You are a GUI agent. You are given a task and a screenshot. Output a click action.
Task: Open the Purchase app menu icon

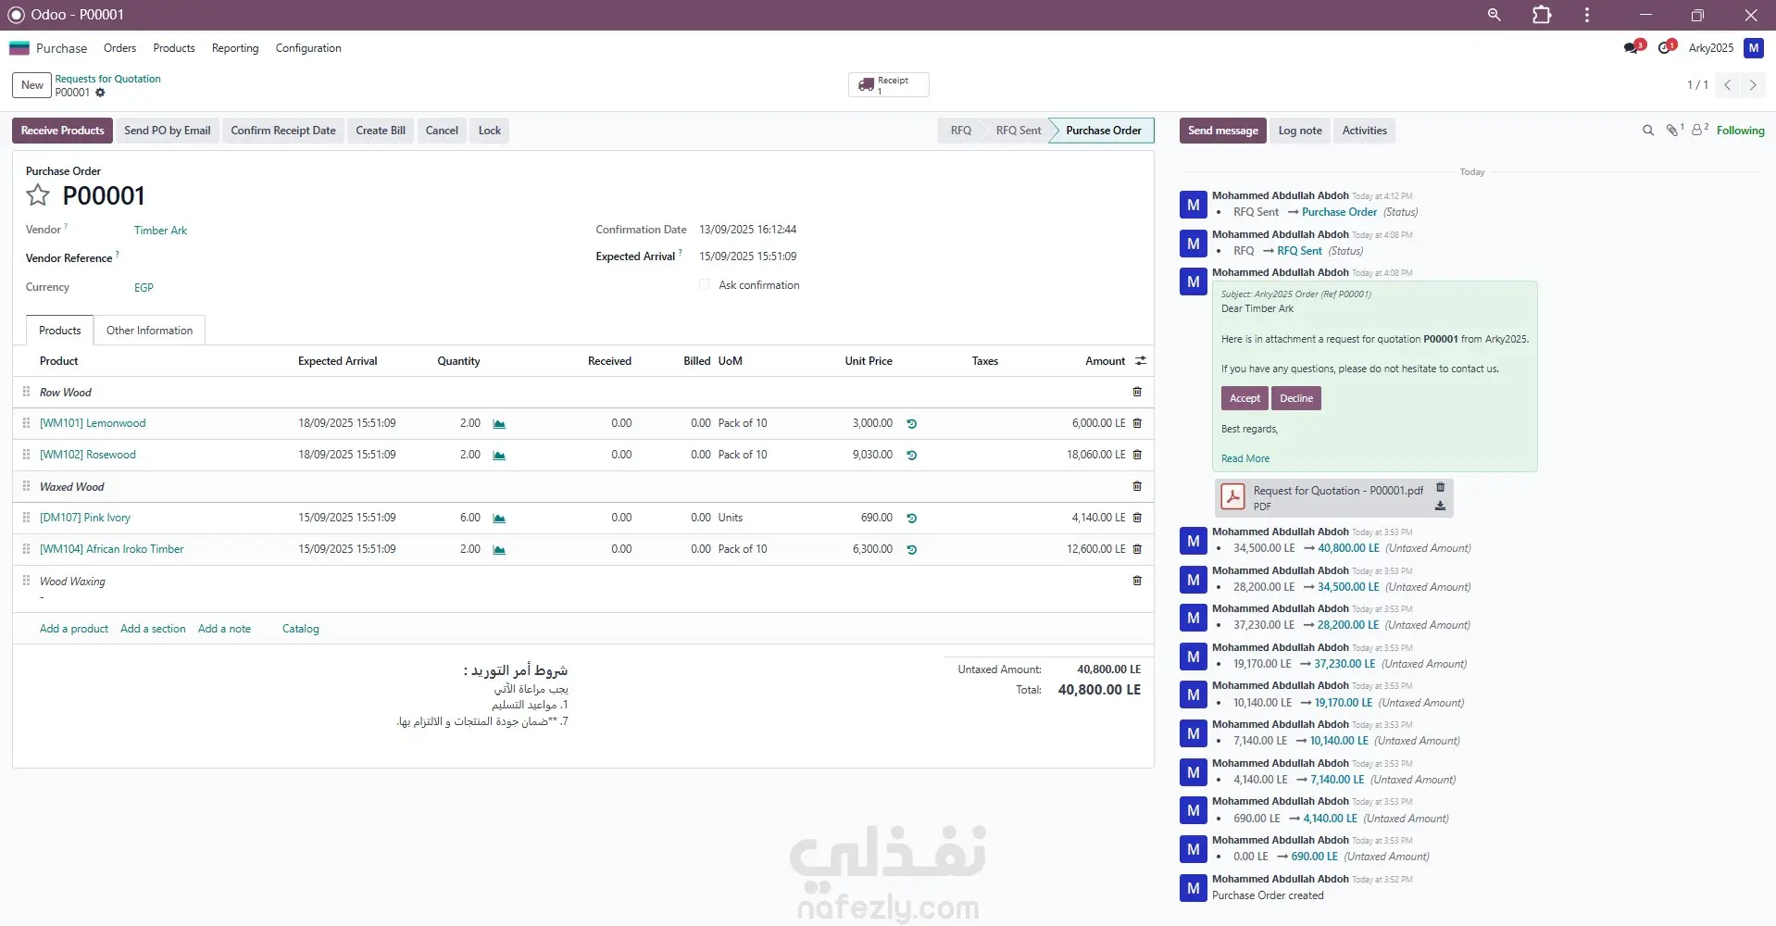19,48
